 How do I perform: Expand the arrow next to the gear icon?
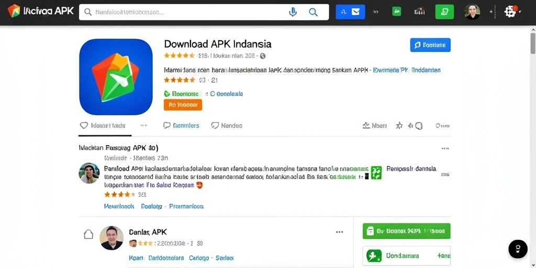coord(520,12)
